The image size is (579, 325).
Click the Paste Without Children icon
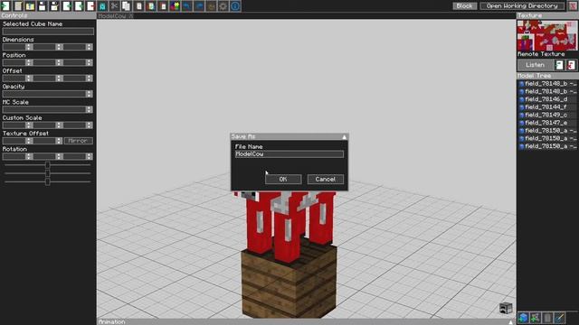pos(163,6)
